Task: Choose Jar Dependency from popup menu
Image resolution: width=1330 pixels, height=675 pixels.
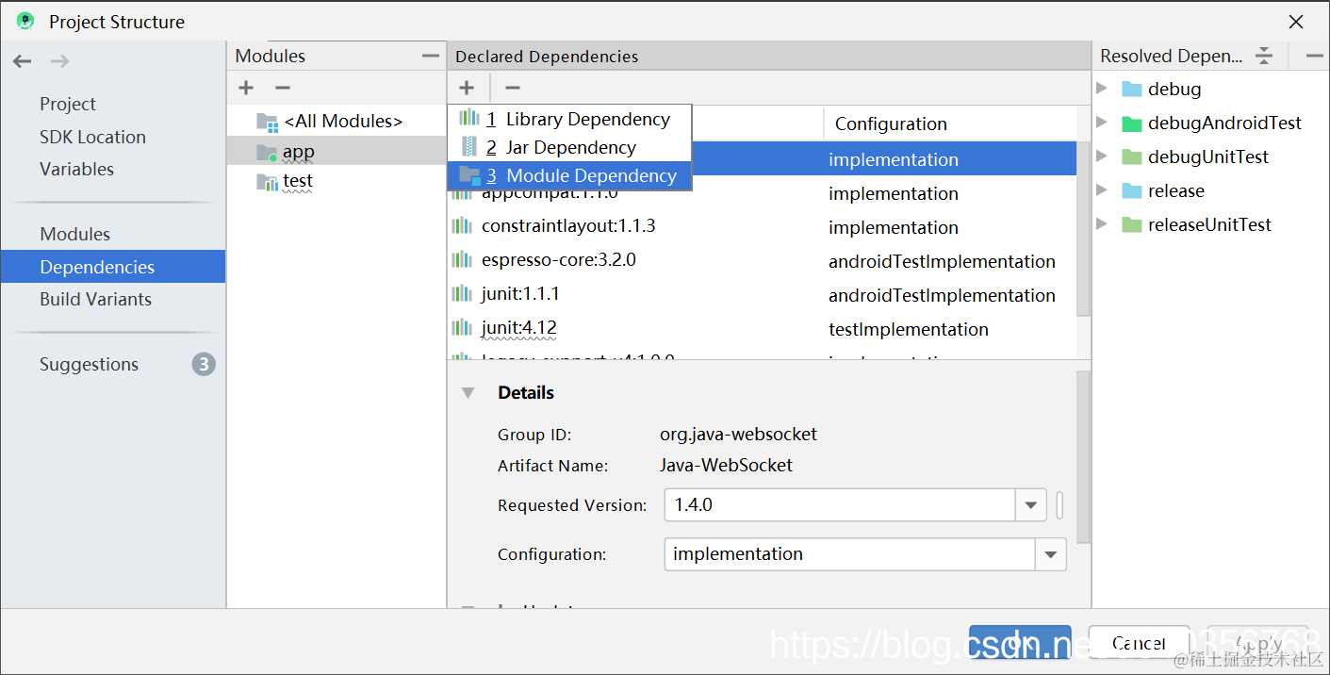Action: tap(569, 148)
